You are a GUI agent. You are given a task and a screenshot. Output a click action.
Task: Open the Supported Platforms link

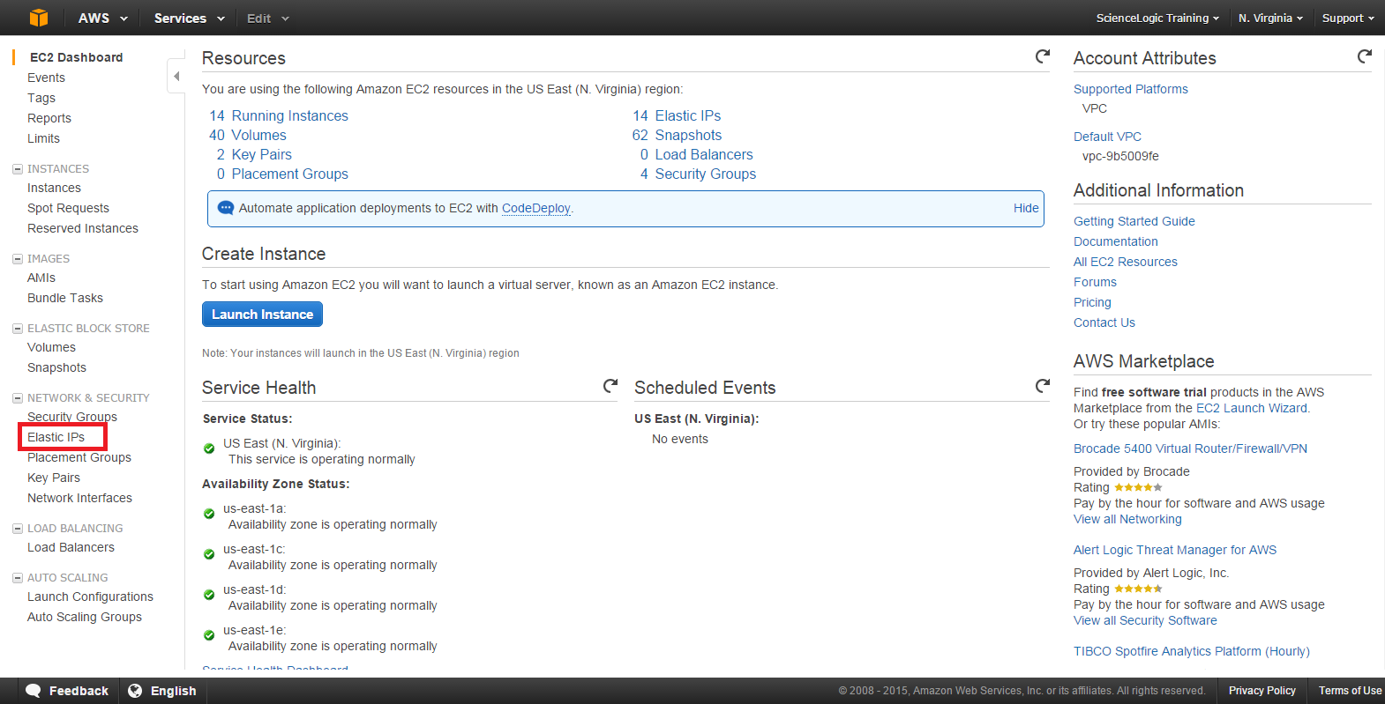(1131, 89)
